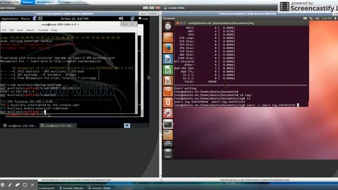Viewport: 338px width, 190px height.
Task: Open Search menu in Kali terminal
Action: (x=30, y=30)
